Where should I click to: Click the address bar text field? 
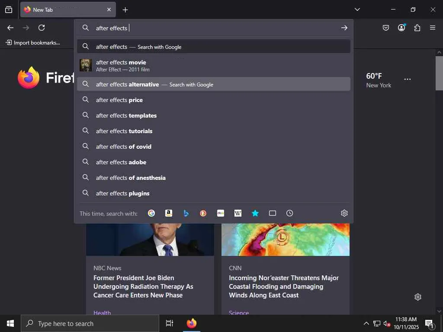(x=215, y=28)
